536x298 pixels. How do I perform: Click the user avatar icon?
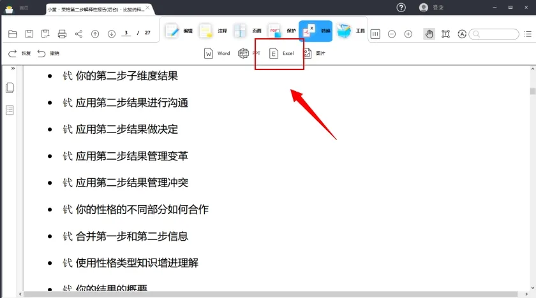424,8
